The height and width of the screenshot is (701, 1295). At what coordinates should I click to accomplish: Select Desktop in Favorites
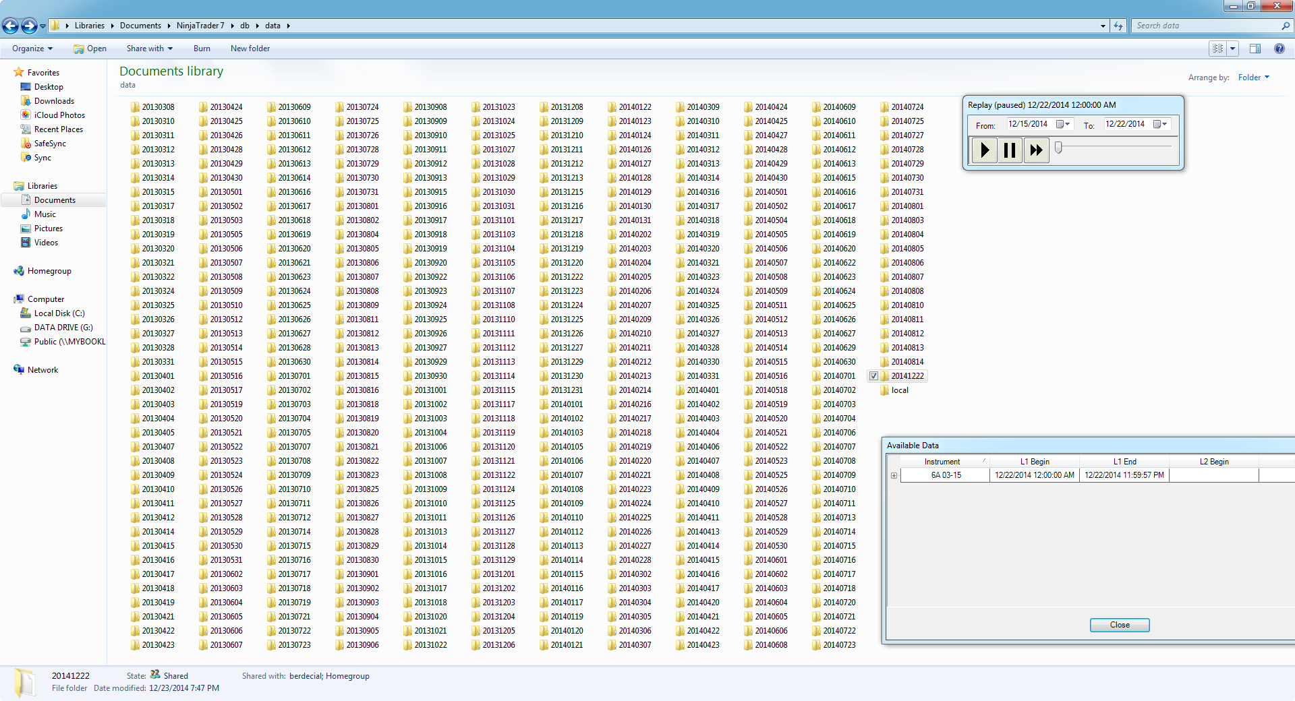point(49,87)
